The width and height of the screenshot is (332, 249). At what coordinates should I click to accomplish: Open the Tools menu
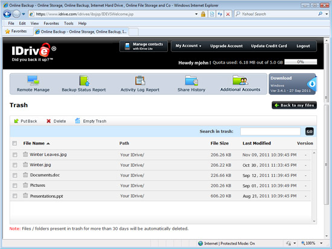point(69,24)
